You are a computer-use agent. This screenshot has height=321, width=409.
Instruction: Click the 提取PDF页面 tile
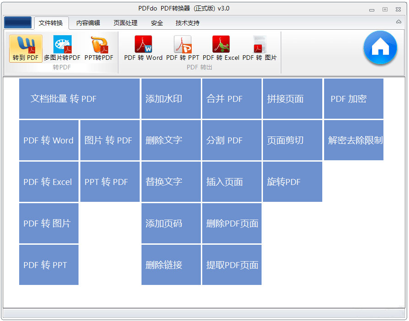(x=231, y=265)
